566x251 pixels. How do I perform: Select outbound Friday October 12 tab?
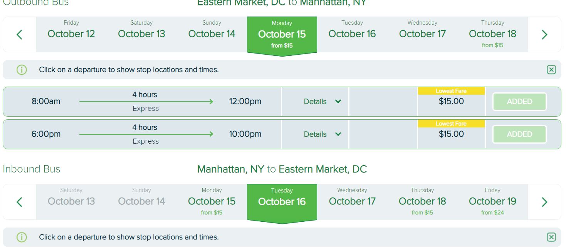click(x=71, y=34)
